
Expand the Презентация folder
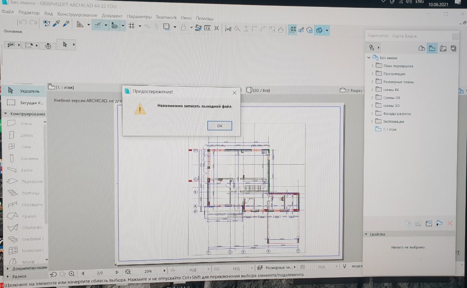(x=372, y=73)
